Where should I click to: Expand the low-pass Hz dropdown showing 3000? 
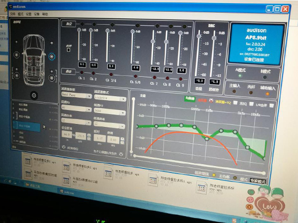[123, 112]
